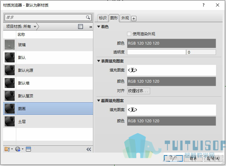
Task: Select the 玻璃 material name
Action: (x=22, y=45)
